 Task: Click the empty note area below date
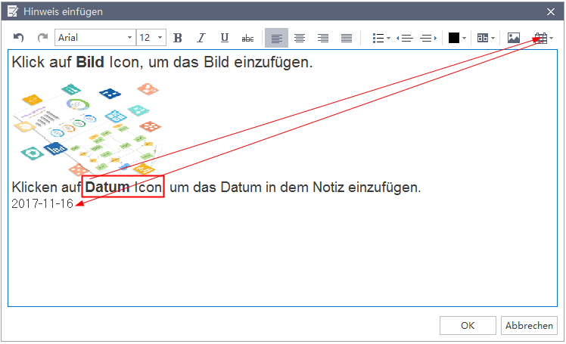[282, 258]
